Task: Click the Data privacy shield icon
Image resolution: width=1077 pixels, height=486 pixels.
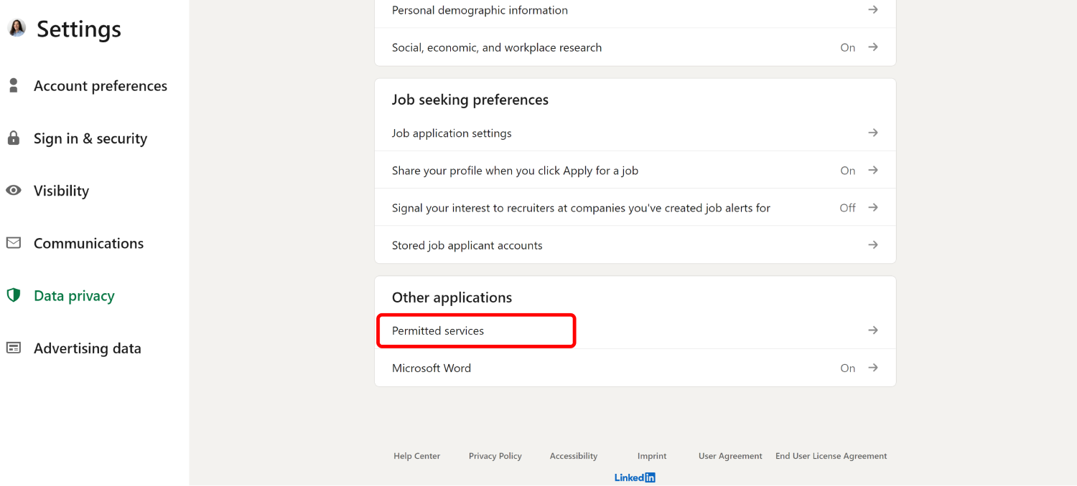Action: point(13,295)
